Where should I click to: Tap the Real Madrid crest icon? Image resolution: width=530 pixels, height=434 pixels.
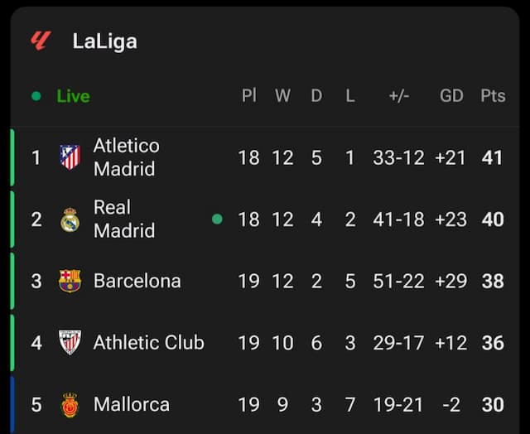70,219
